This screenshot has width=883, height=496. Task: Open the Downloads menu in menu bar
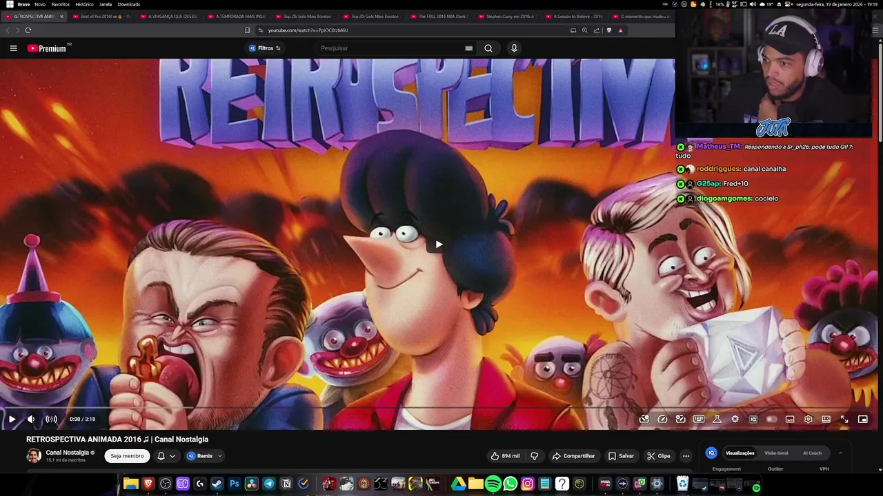pyautogui.click(x=129, y=4)
